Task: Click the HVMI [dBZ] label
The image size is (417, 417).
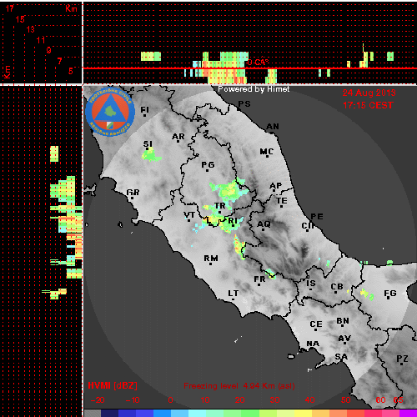Action: pos(113,385)
